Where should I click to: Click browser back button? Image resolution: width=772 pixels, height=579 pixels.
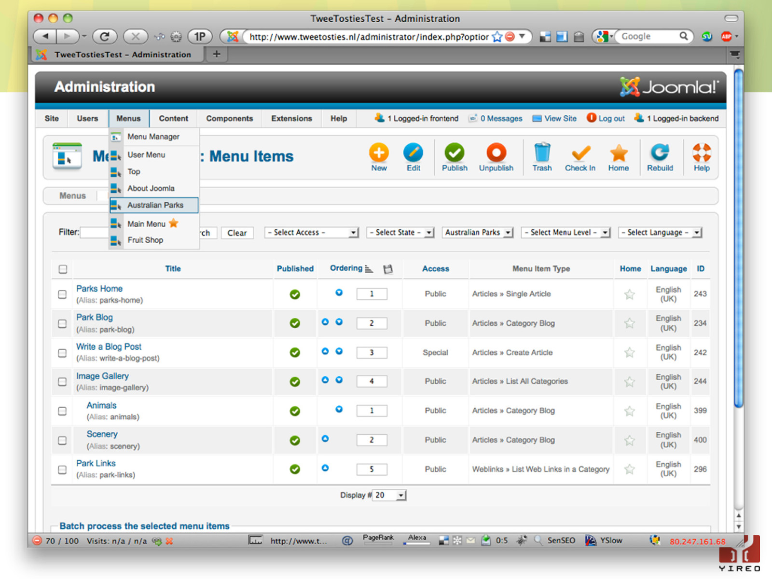[x=45, y=36]
